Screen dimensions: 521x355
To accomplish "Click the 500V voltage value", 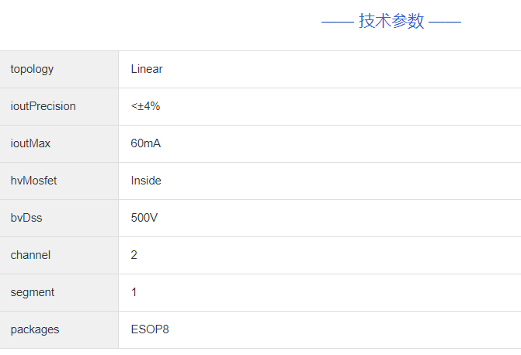I will (144, 218).
